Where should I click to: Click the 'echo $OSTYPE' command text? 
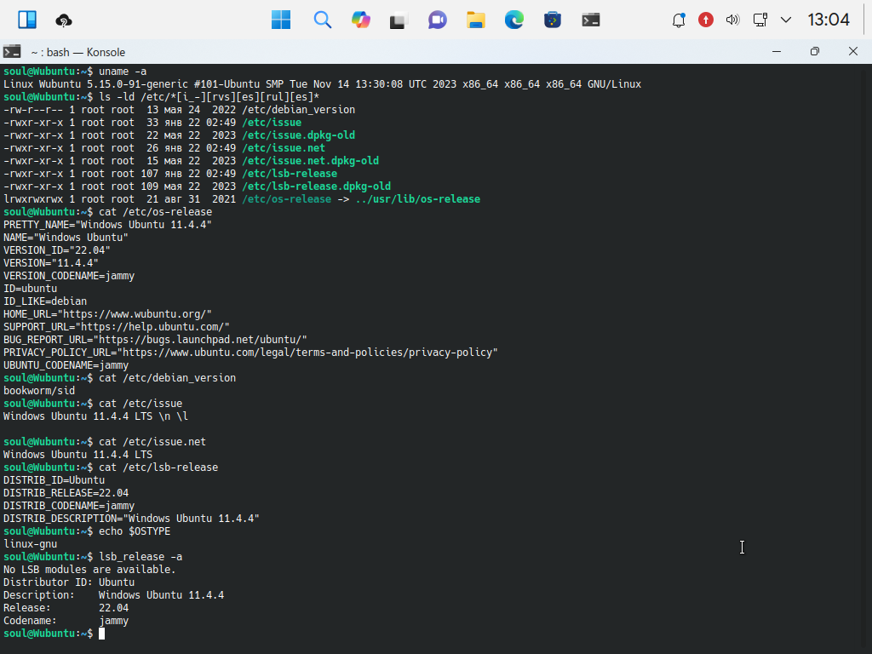point(135,531)
